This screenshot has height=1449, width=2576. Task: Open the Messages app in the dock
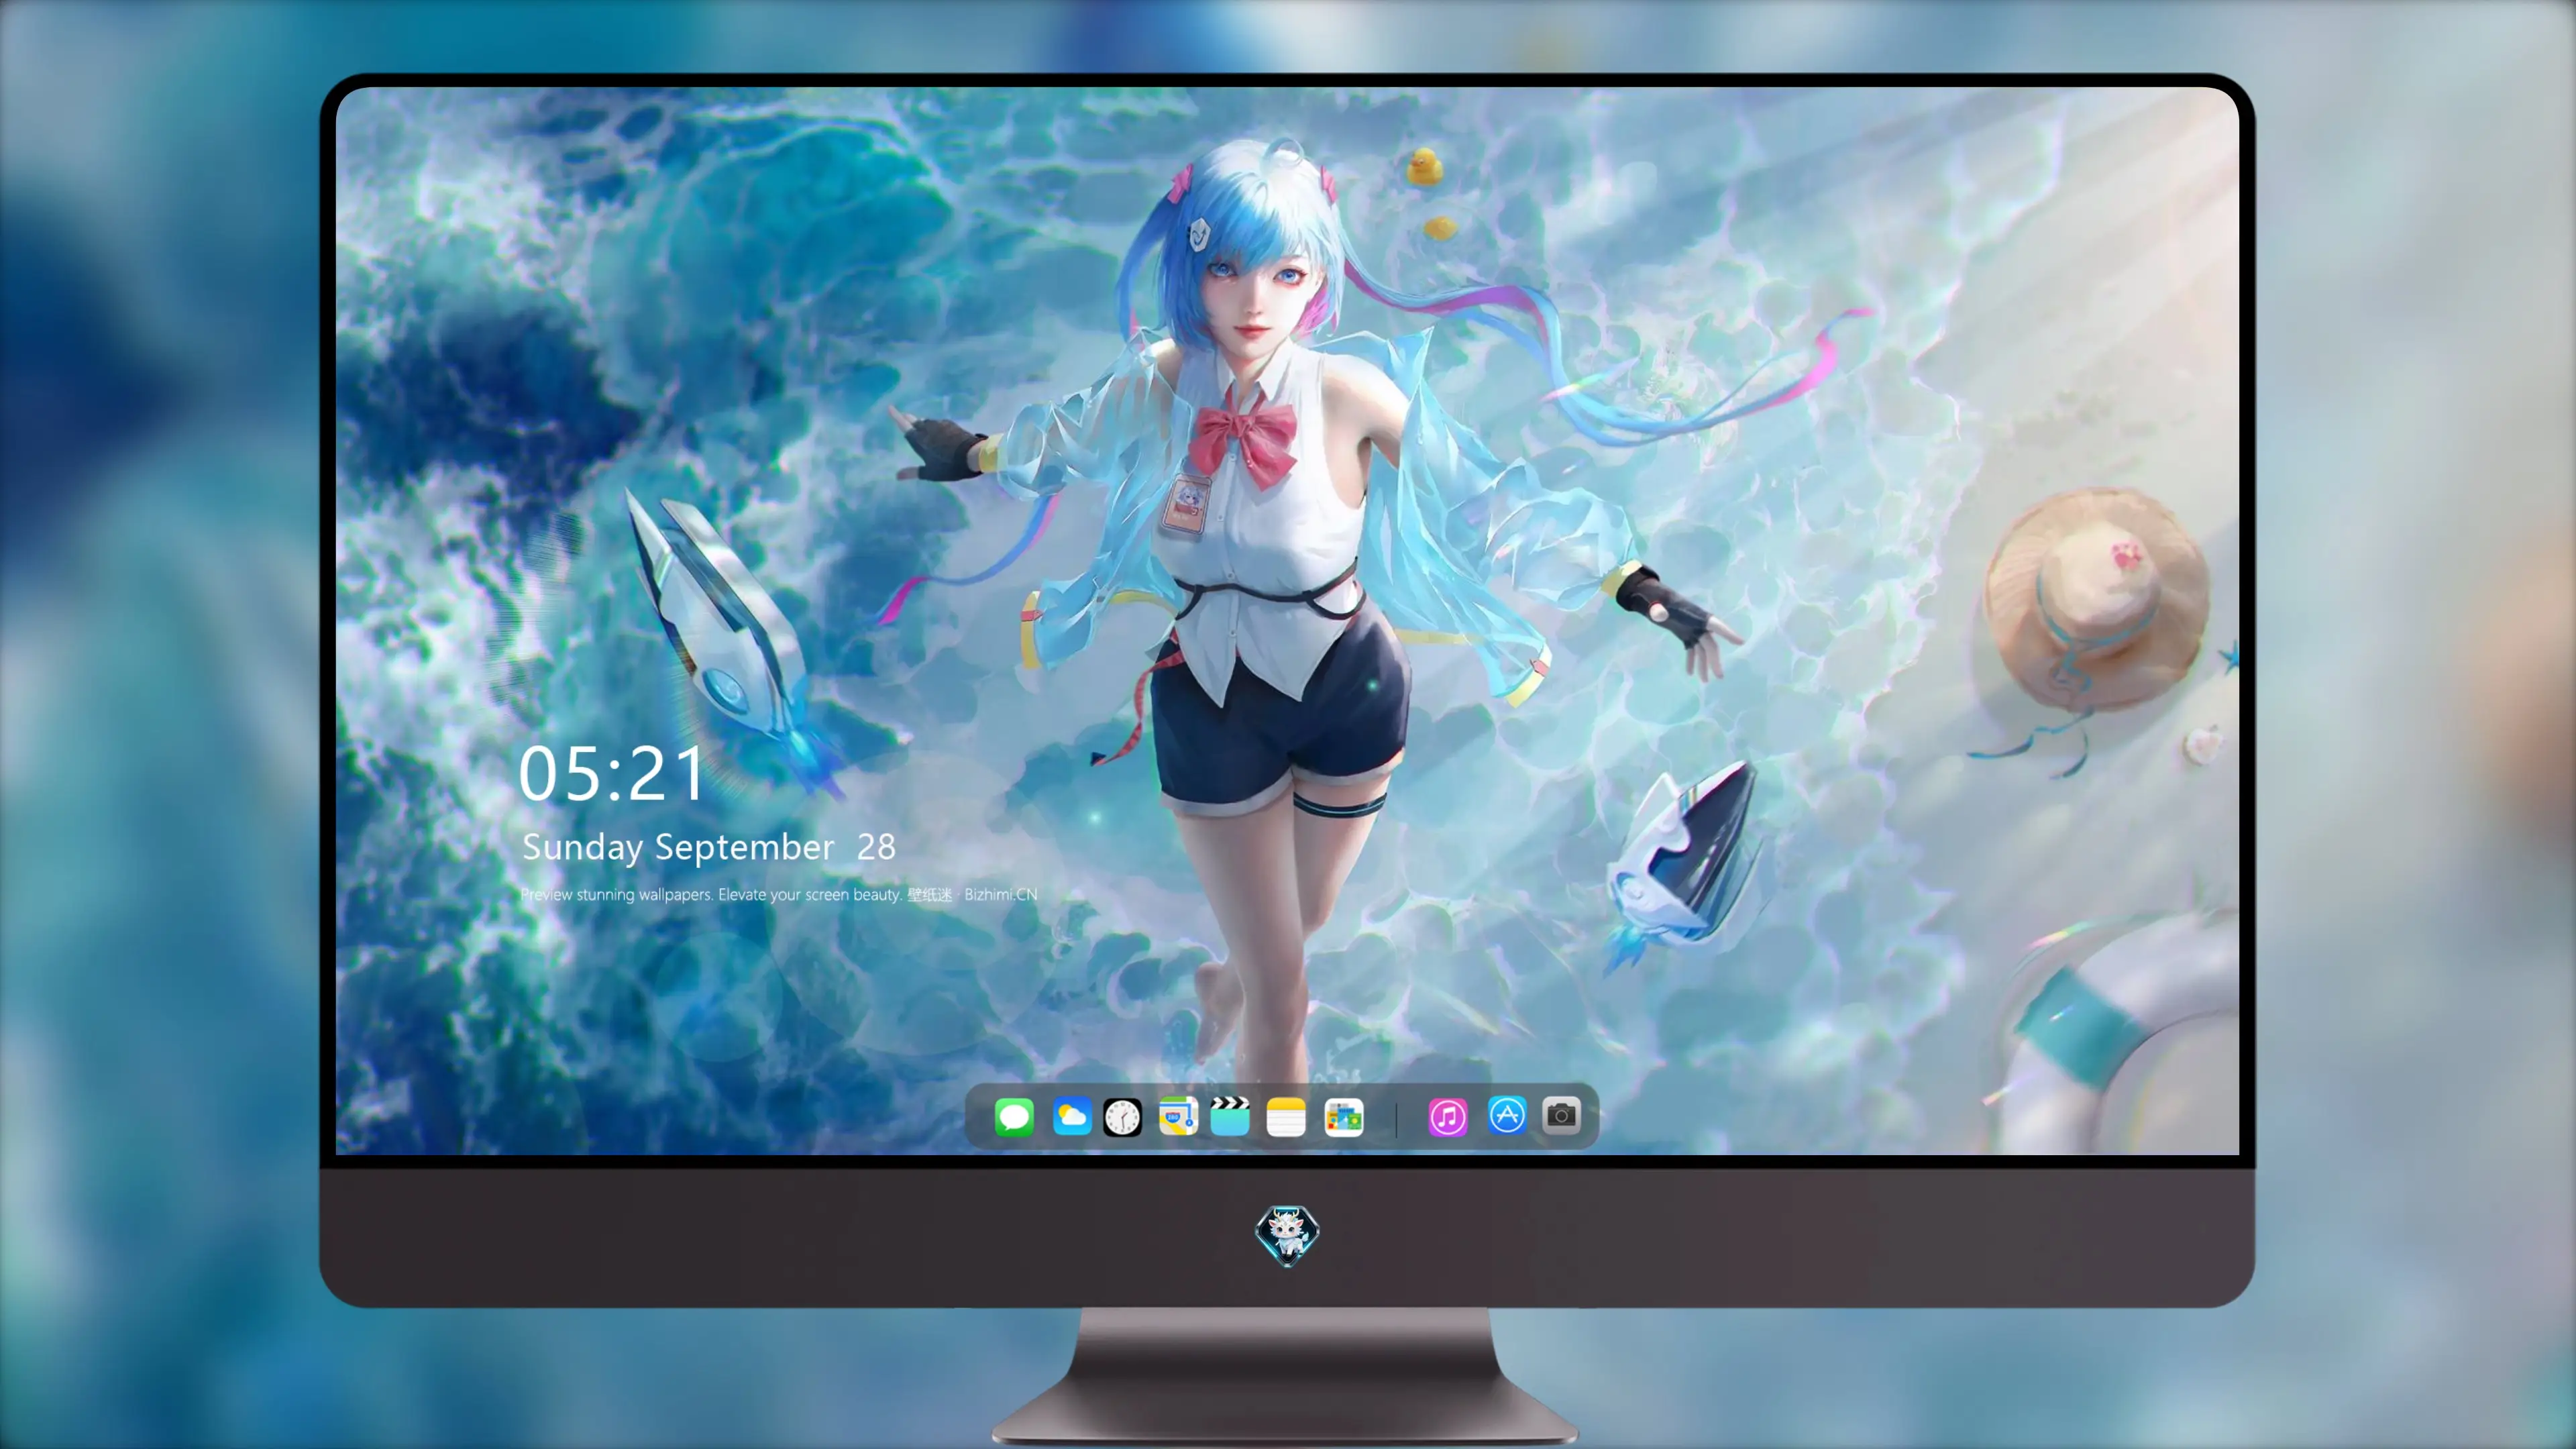1014,1117
